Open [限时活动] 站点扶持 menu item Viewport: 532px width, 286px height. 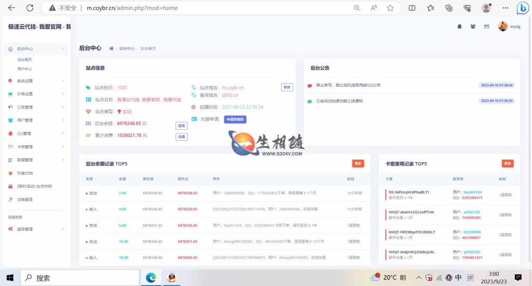pyautogui.click(x=34, y=187)
